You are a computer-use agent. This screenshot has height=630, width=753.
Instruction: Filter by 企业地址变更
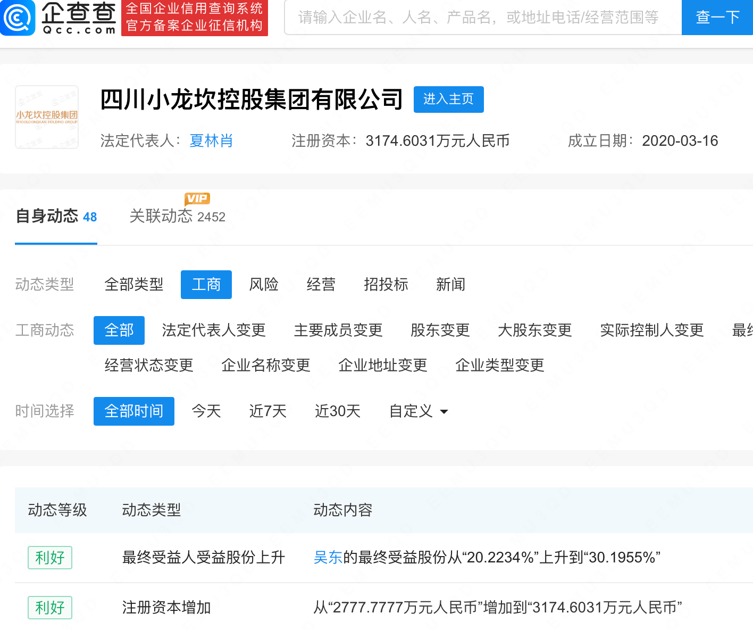[382, 366]
